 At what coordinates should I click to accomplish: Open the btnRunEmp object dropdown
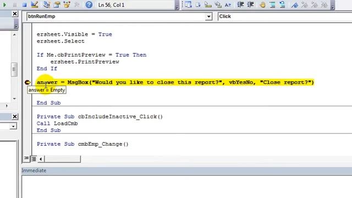coord(208,16)
